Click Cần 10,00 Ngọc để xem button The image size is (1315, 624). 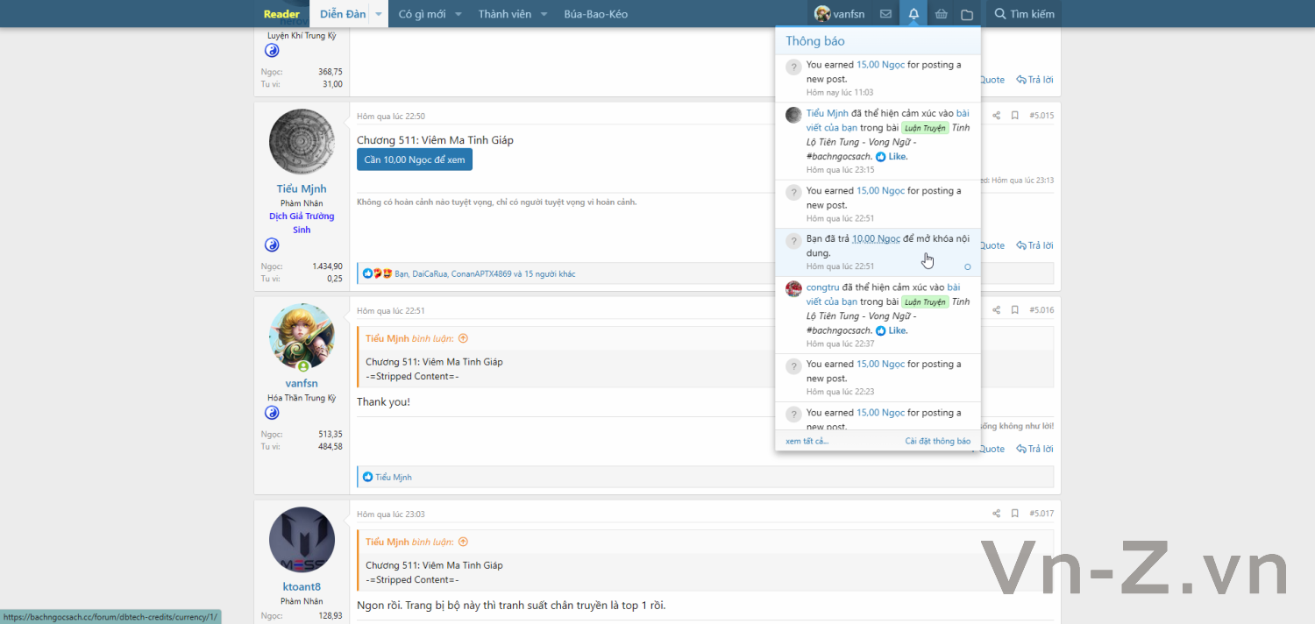click(415, 160)
